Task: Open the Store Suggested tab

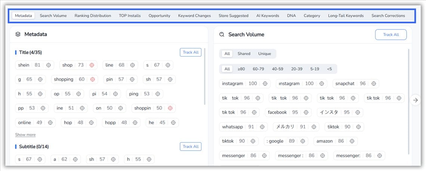Action: (234, 15)
